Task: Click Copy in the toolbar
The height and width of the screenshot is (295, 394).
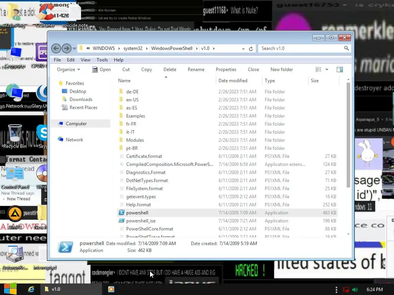Action: click(147, 70)
